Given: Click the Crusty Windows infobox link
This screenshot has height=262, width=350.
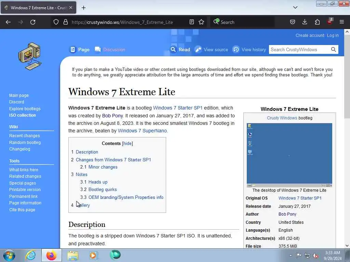Looking at the screenshot, I should (282, 118).
